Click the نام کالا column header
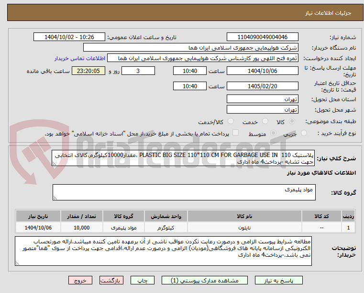The height and width of the screenshot is (293, 364). [243, 216]
